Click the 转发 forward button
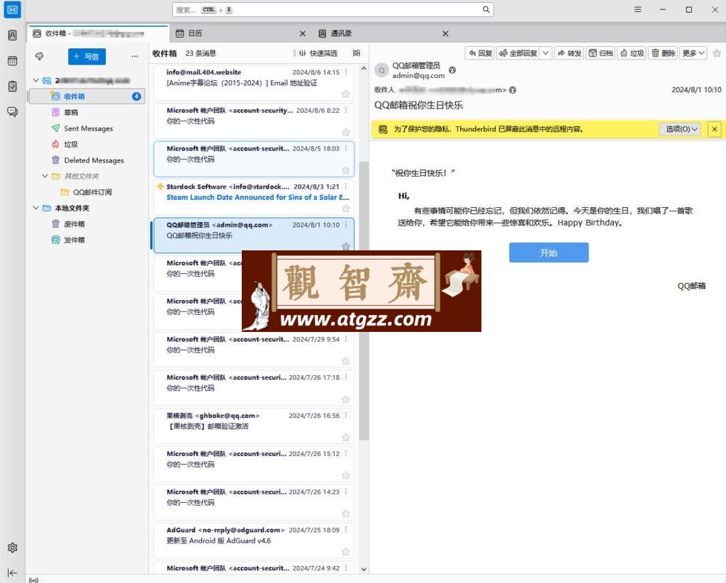The image size is (726, 583). click(569, 53)
